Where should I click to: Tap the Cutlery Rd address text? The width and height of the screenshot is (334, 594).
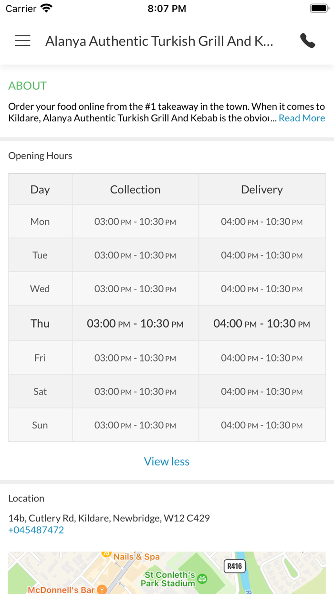pos(109,518)
